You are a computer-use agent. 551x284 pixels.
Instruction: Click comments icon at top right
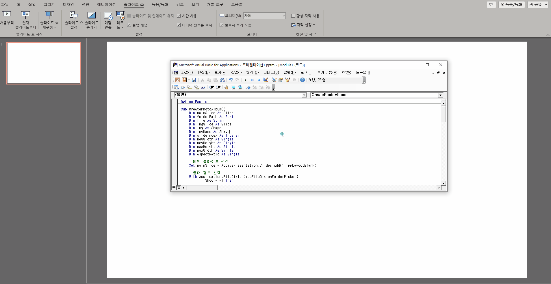[x=491, y=5]
